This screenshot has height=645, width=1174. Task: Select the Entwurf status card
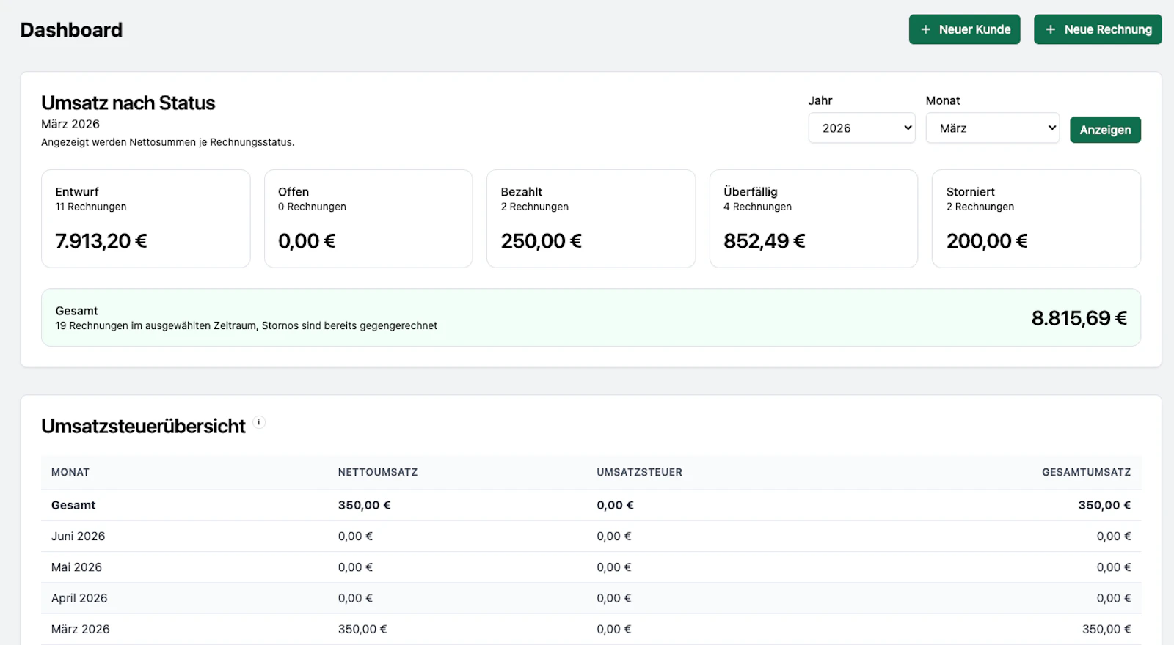tap(146, 218)
